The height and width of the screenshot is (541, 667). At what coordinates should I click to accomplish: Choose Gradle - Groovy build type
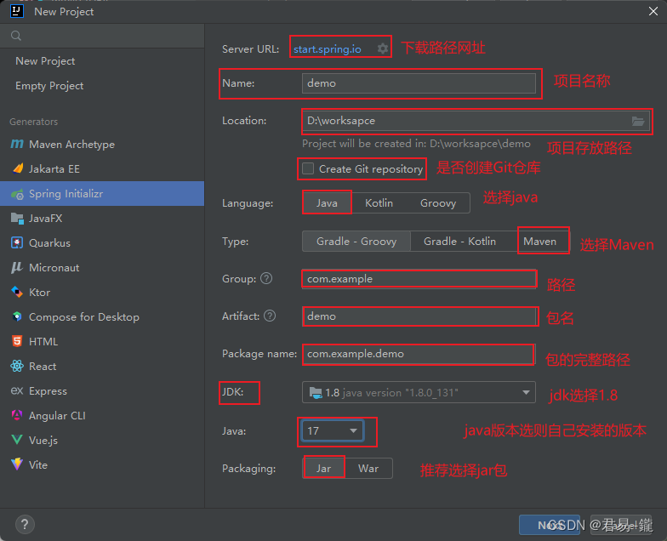tap(356, 242)
